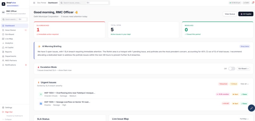Click the SLA Board arrow button
This screenshot has width=255, height=121.
click(x=244, y=69)
